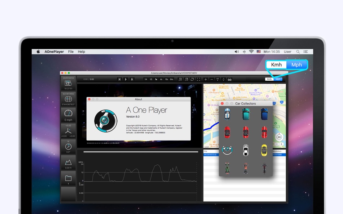Zoom in the map with plus button
Viewport: 343px width, 214px height.
pos(282,144)
